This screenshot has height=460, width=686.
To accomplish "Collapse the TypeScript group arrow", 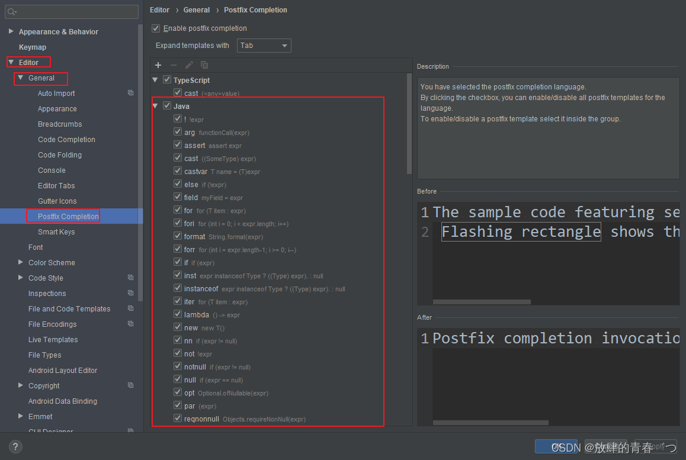I will pyautogui.click(x=155, y=80).
